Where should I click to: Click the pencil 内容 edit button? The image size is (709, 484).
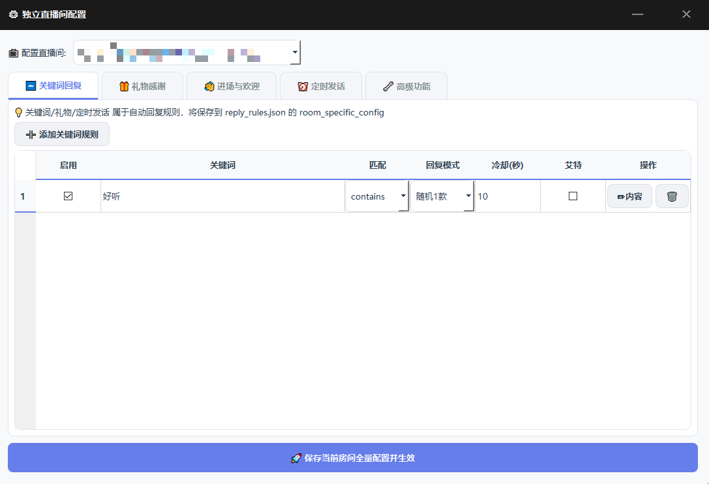(629, 196)
